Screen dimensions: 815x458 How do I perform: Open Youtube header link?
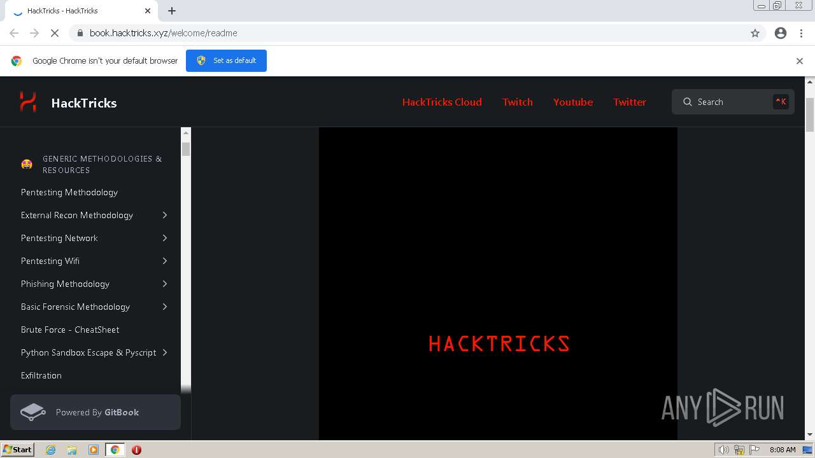tap(573, 102)
